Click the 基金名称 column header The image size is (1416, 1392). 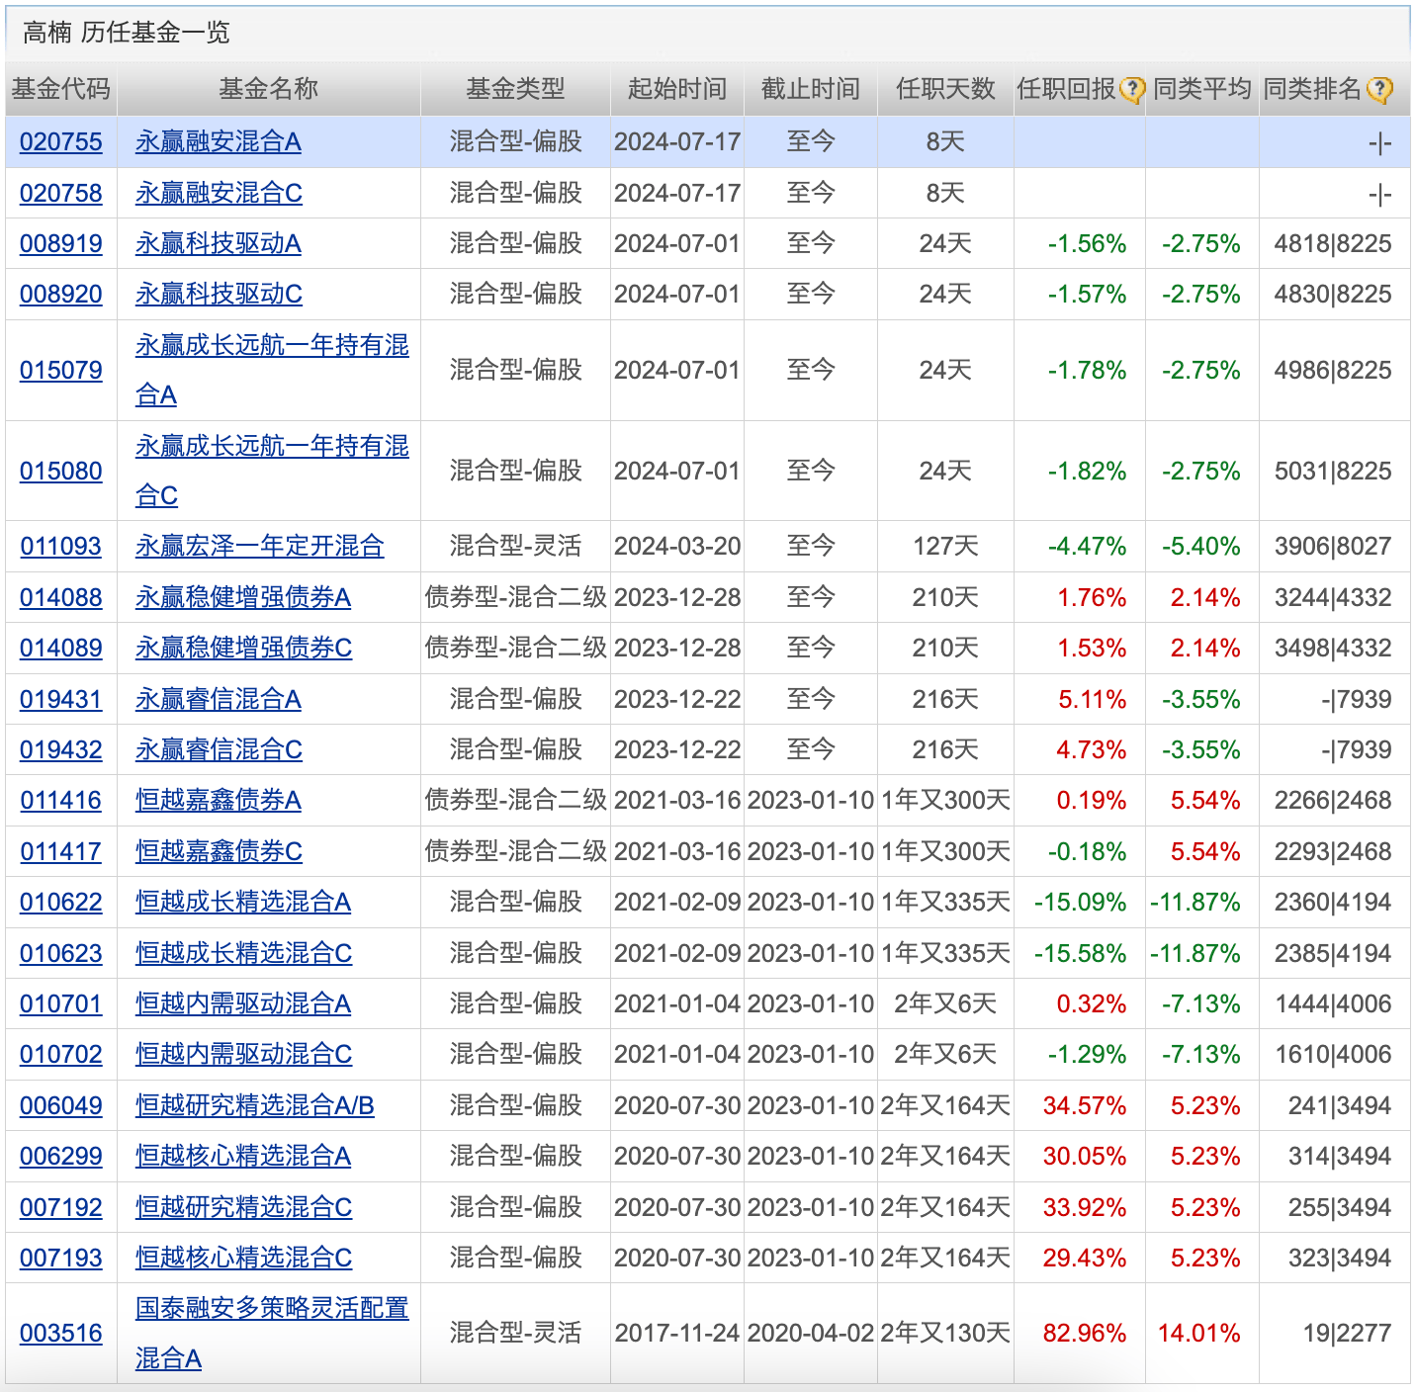269,89
